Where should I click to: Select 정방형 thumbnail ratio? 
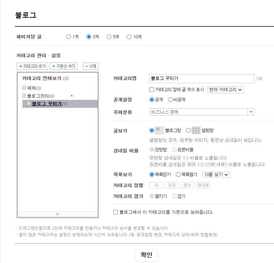[x=152, y=150]
